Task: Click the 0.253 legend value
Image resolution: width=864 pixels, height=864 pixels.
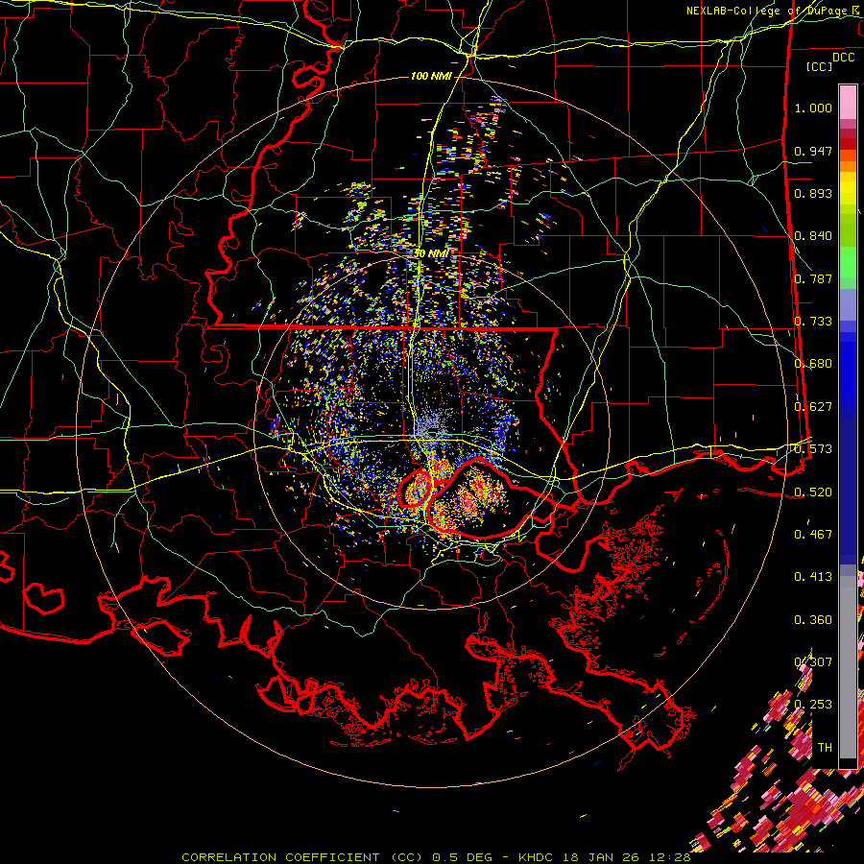Action: 813,705
